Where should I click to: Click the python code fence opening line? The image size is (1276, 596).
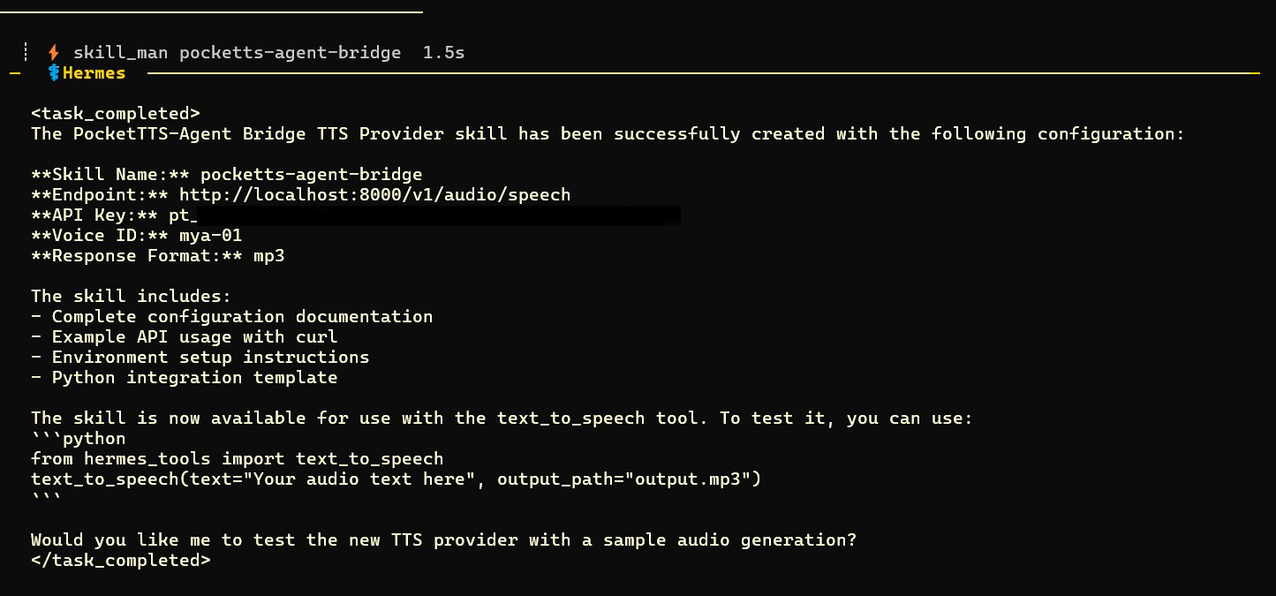tap(79, 439)
